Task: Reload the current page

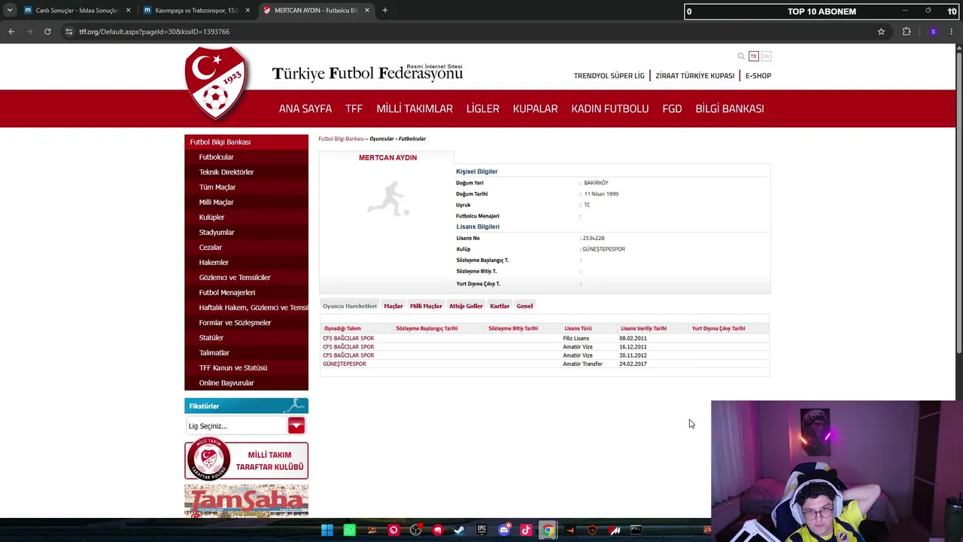Action: pos(47,32)
